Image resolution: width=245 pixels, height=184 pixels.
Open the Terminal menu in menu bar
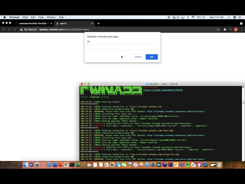coord(14,17)
